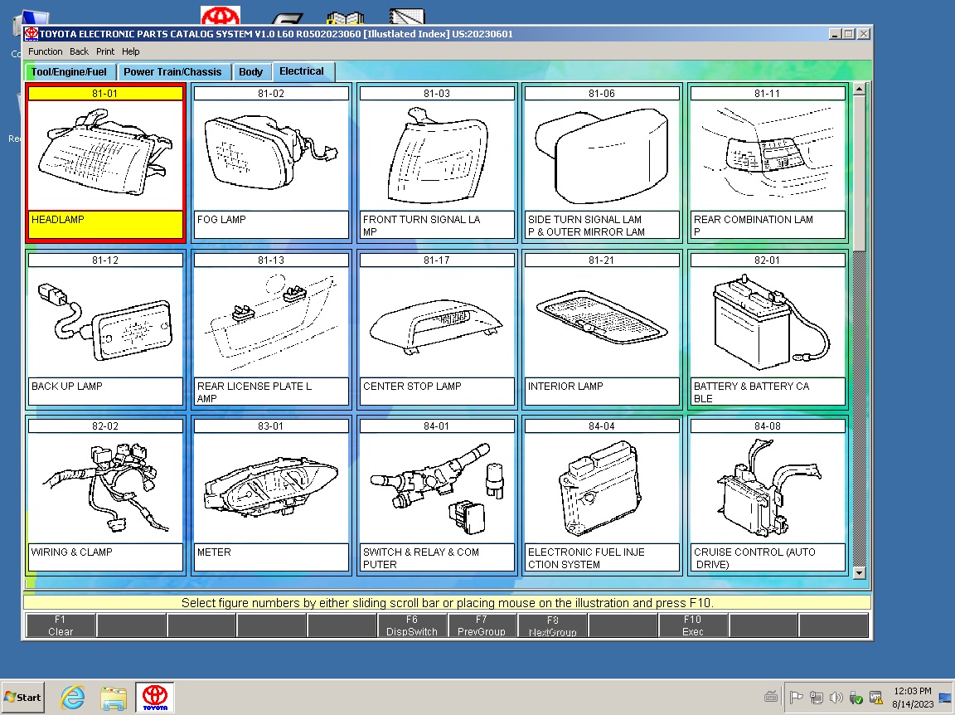Click the Toyota desktop icon behind window
The image size is (955, 715).
(x=221, y=15)
